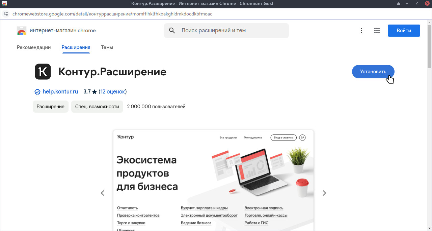Open the Контур screenshot preview image
The width and height of the screenshot is (432, 231).
[213, 180]
